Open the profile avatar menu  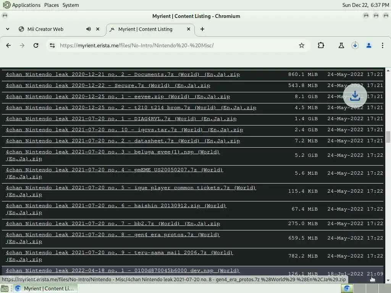(x=369, y=45)
